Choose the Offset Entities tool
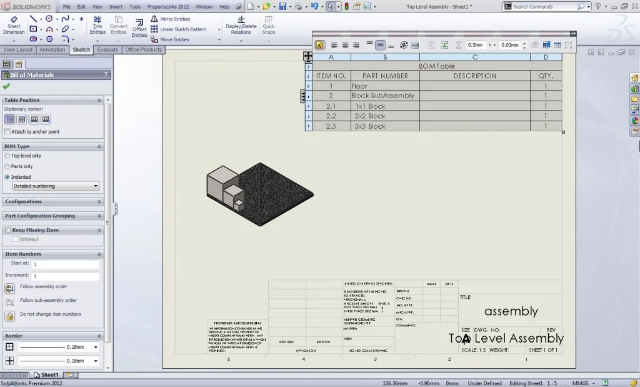 point(139,26)
